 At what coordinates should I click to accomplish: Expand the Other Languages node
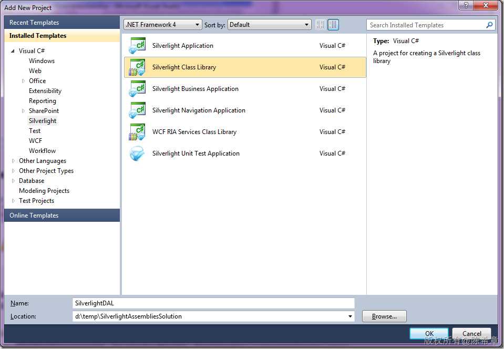point(13,161)
